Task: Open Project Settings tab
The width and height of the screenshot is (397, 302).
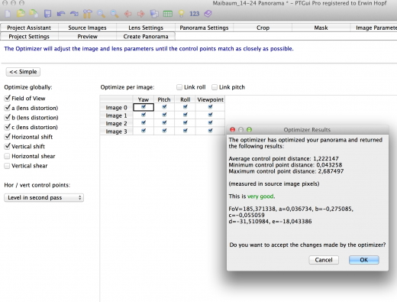Action: tap(29, 37)
